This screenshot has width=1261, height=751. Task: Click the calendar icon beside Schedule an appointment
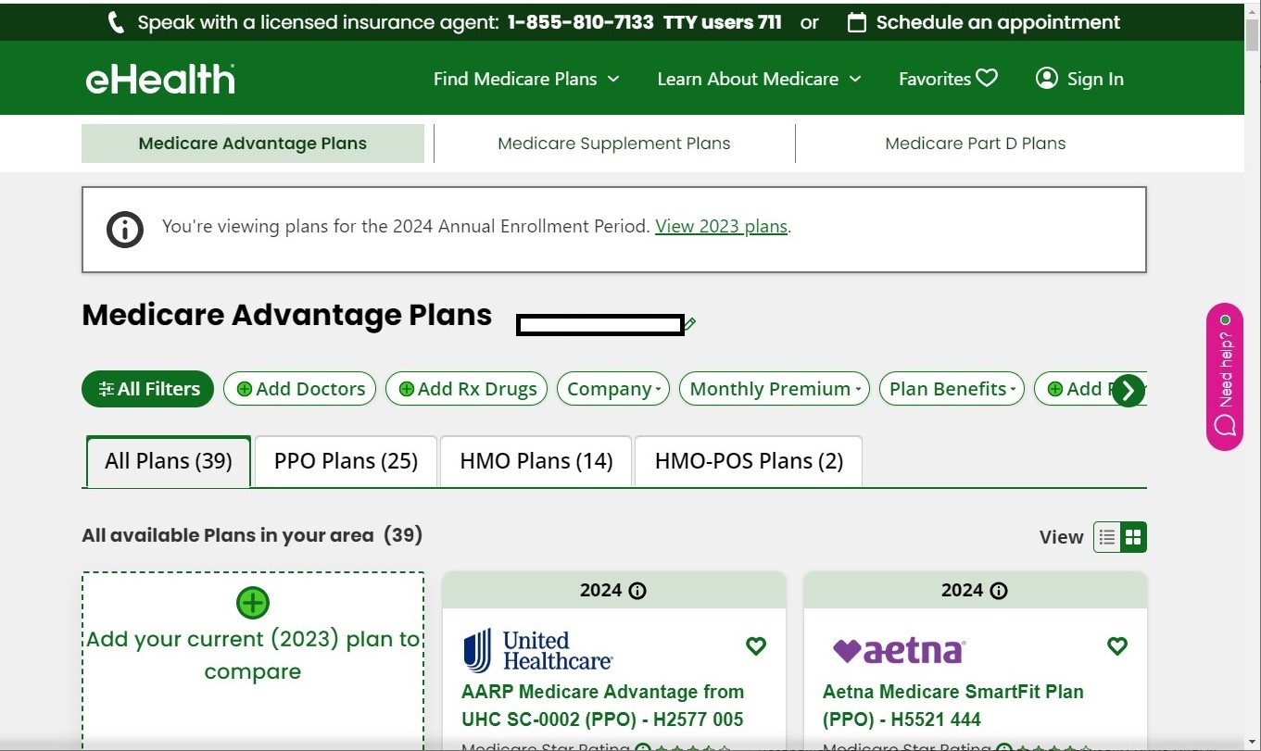[857, 22]
